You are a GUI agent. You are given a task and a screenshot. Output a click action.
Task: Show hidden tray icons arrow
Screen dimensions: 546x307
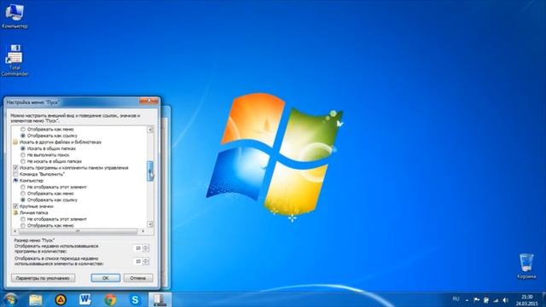(467, 299)
